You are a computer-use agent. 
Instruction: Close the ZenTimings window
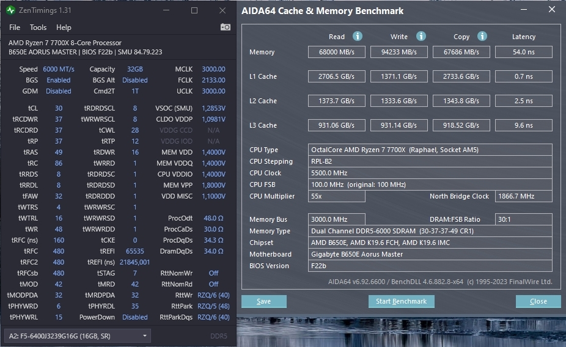(222, 10)
